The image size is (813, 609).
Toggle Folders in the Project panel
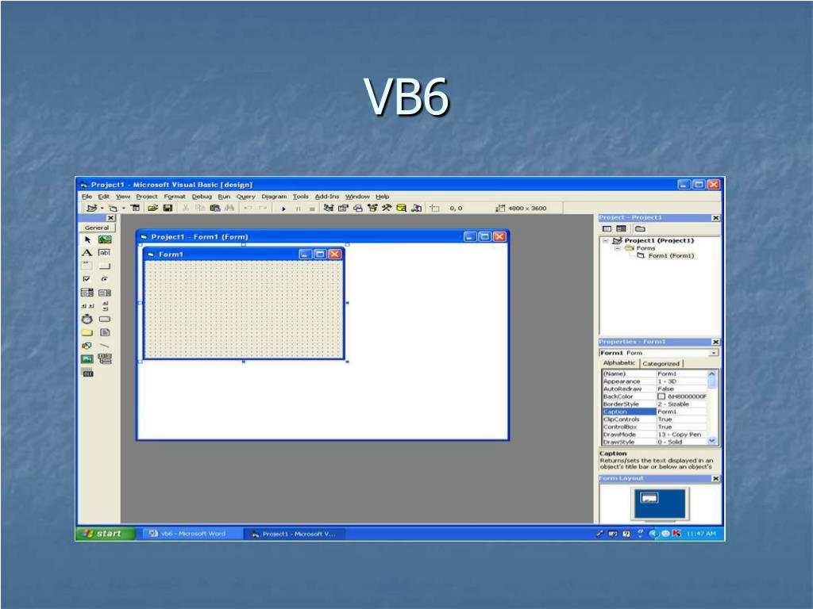[640, 229]
